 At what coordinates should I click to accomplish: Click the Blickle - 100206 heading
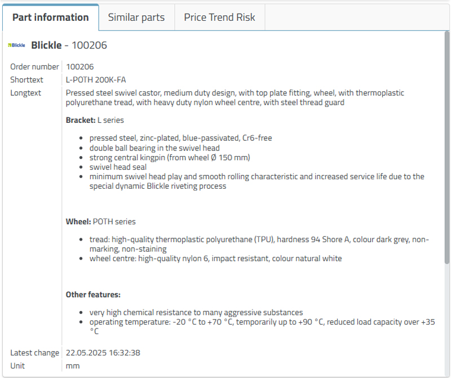point(69,45)
